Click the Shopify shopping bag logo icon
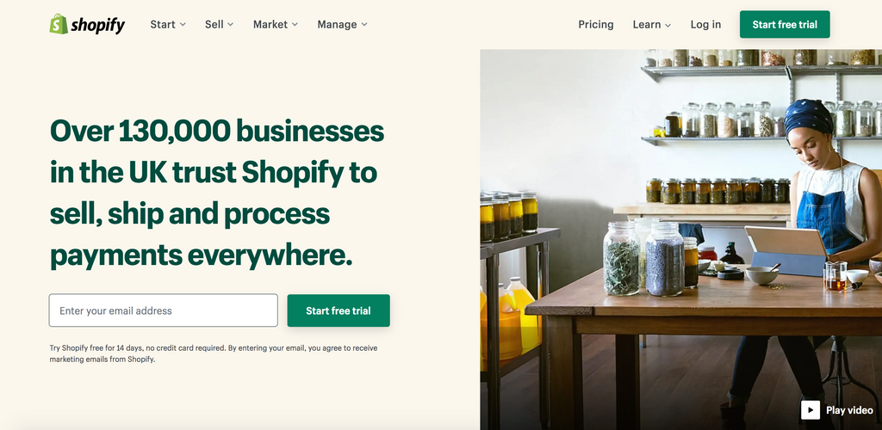This screenshot has height=430, width=882. tap(59, 24)
